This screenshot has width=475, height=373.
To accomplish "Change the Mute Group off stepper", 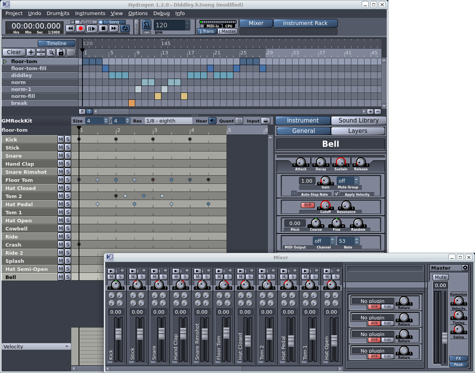I will pyautogui.click(x=356, y=181).
